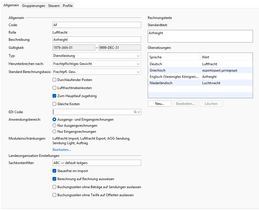Screen dimensions: 259x210
Task: Open the Herunterbrechen nach dropdown
Action: point(97,64)
